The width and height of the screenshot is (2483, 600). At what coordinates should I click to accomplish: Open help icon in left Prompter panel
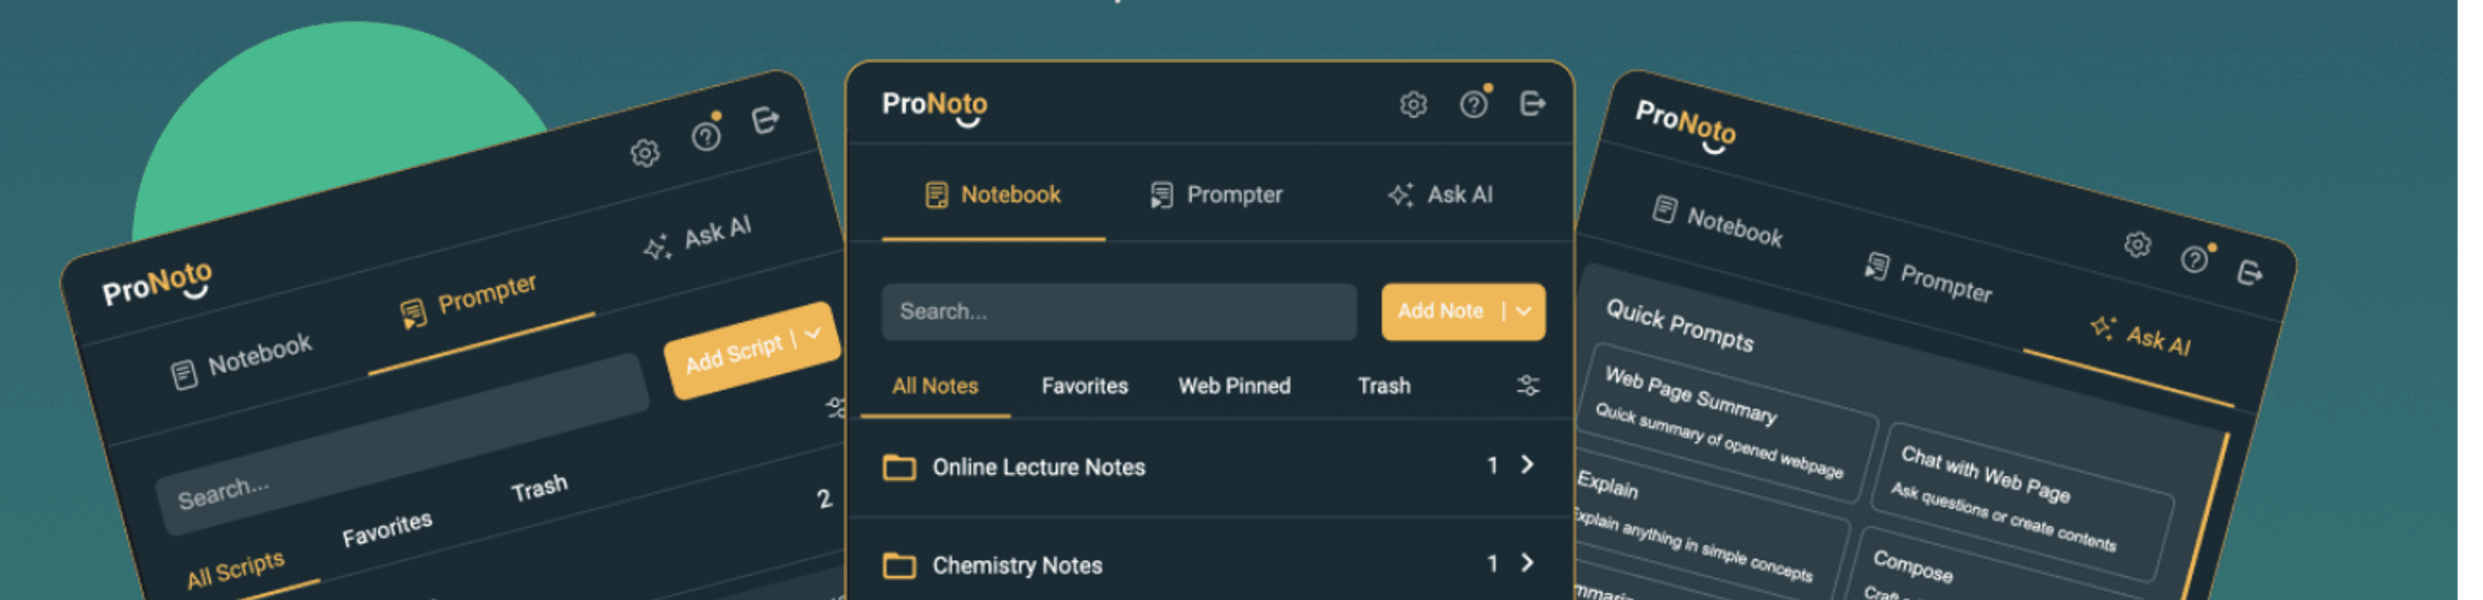[x=706, y=137]
